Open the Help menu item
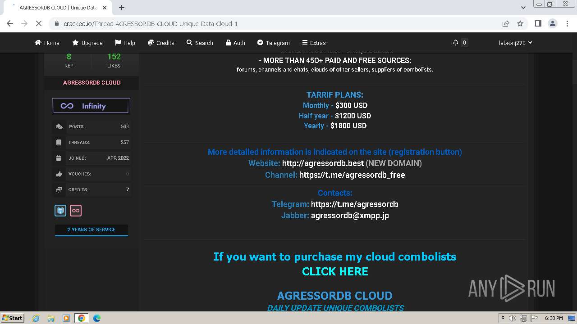The image size is (577, 324). pyautogui.click(x=125, y=43)
